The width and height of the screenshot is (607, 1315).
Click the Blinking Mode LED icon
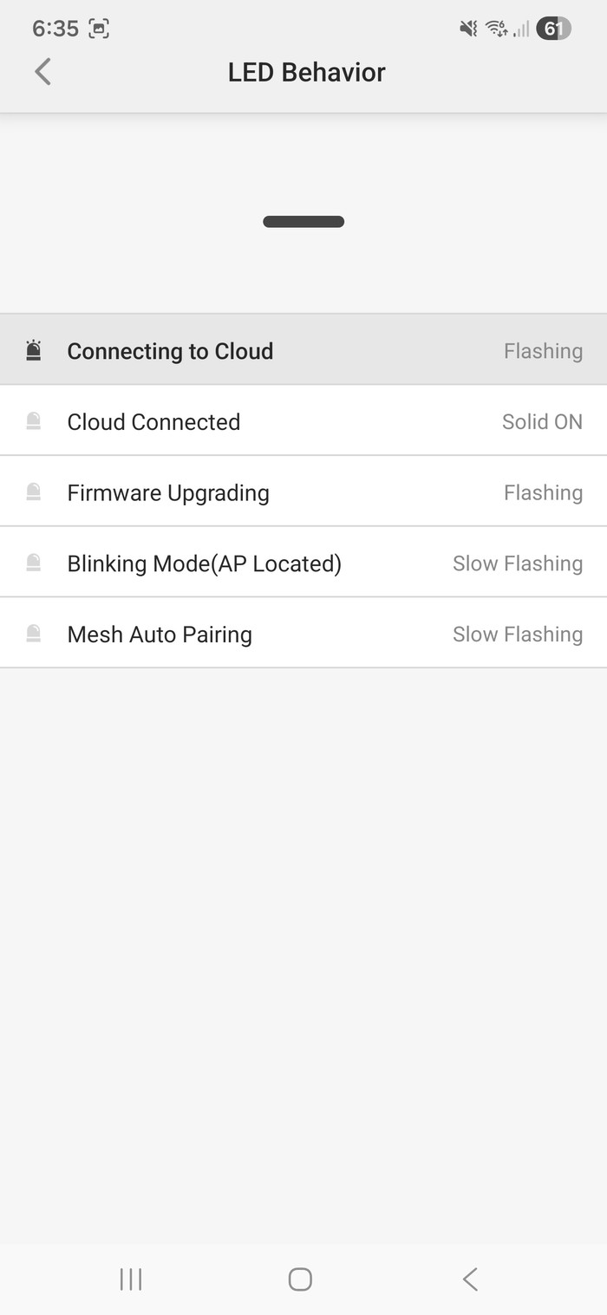point(34,563)
